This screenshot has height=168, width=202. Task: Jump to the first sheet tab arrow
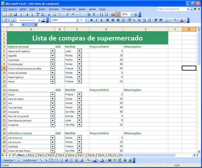tap(3, 155)
